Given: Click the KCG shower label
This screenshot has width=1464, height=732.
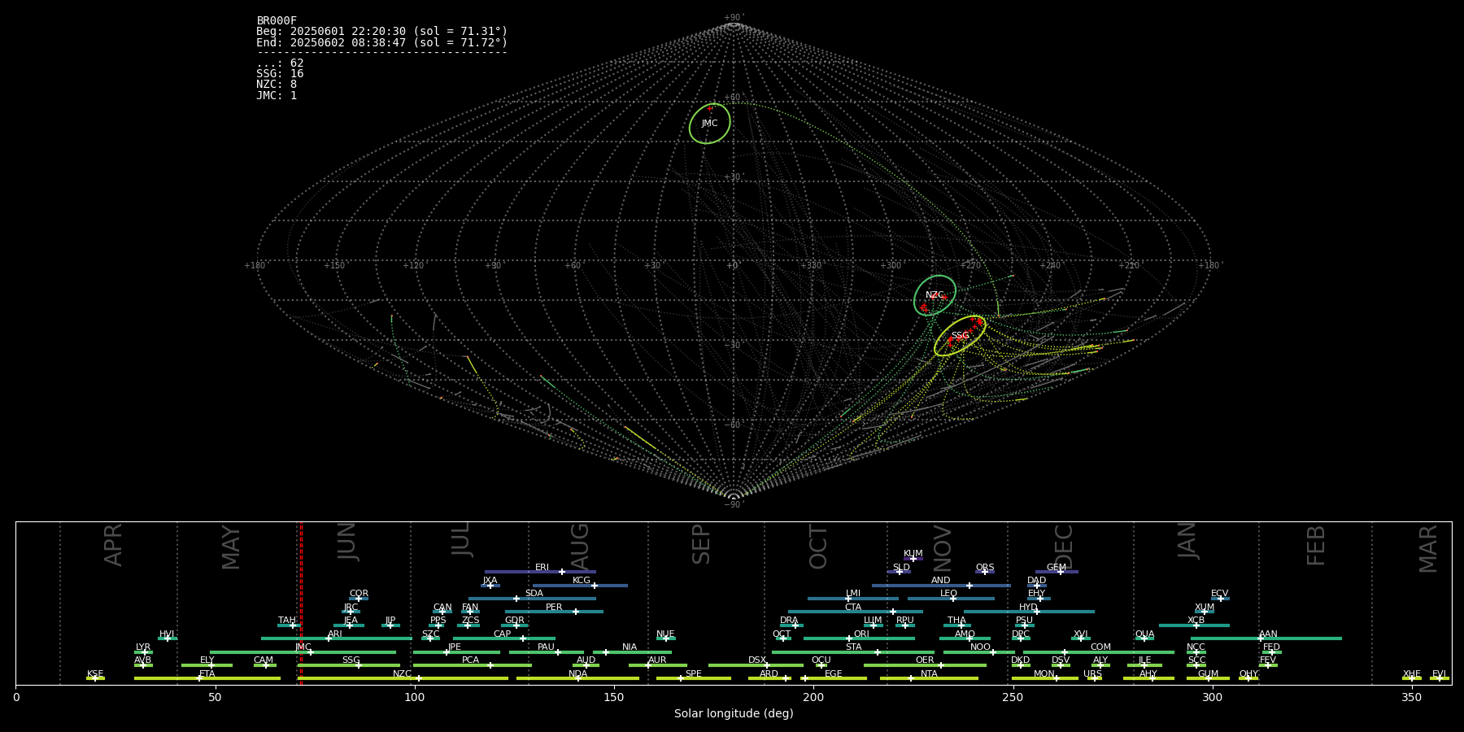Looking at the screenshot, I should tap(582, 581).
